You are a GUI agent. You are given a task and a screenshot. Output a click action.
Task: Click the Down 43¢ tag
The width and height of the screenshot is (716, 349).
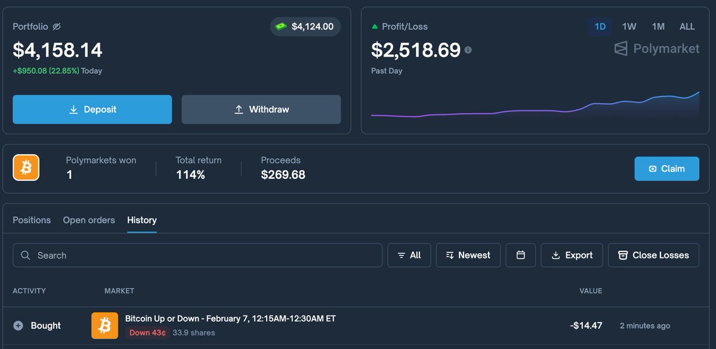(x=148, y=332)
